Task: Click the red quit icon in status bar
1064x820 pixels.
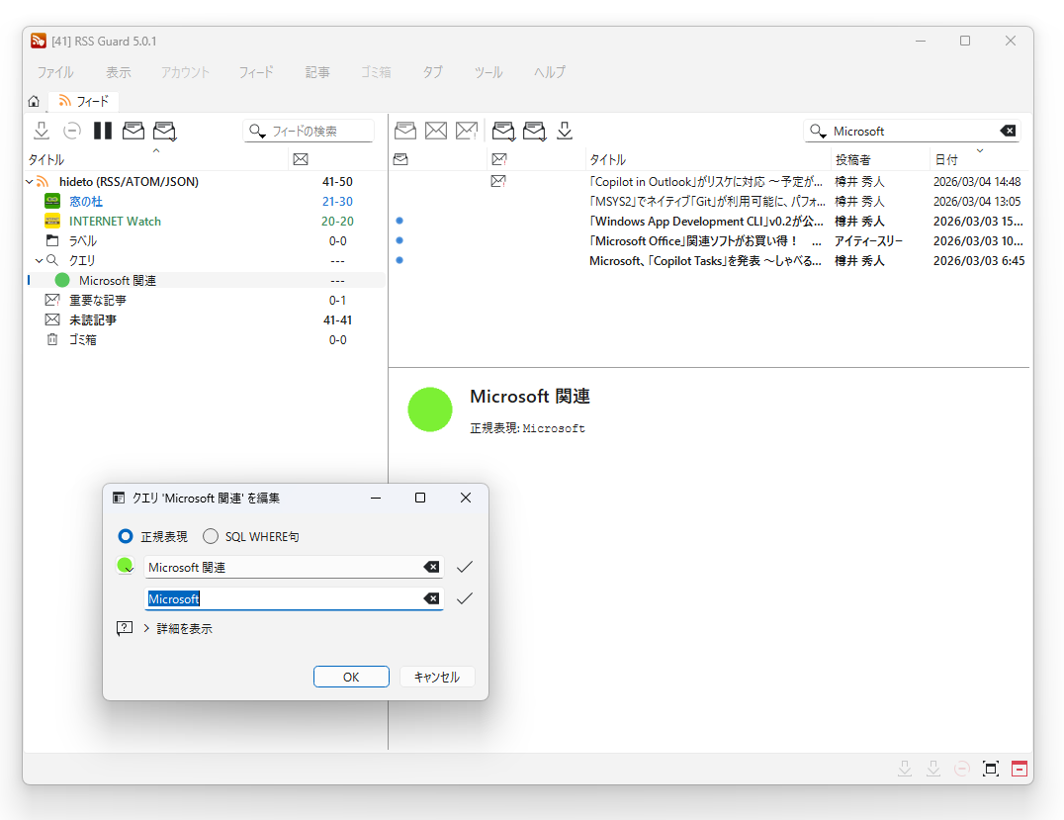Action: coord(1020,769)
